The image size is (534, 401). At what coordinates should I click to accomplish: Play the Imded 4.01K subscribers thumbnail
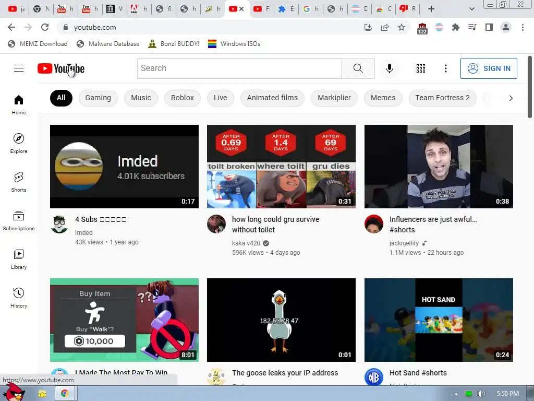(x=124, y=167)
